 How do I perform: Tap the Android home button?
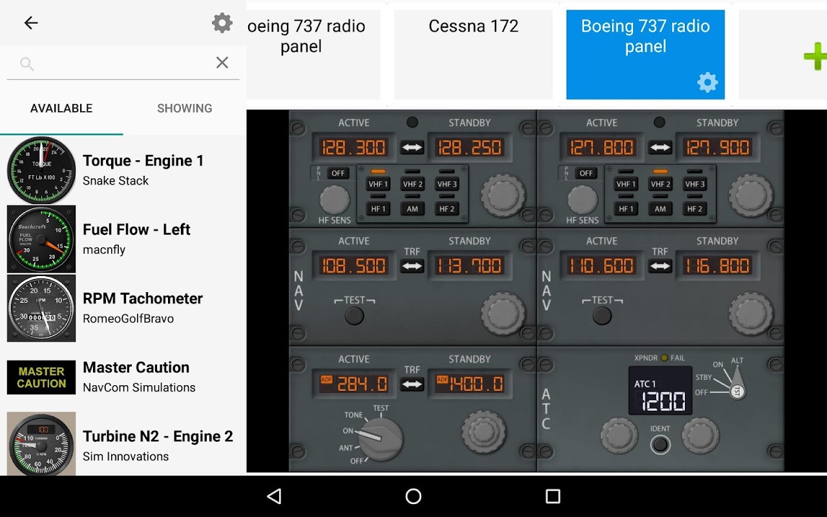coord(413,496)
